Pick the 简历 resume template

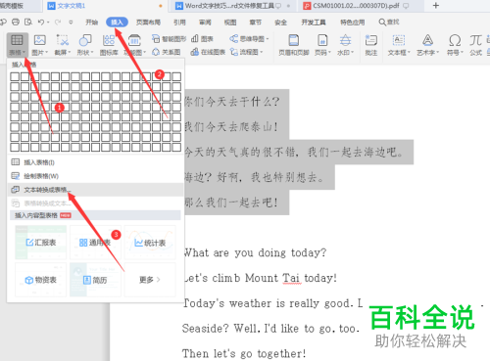pos(95,280)
